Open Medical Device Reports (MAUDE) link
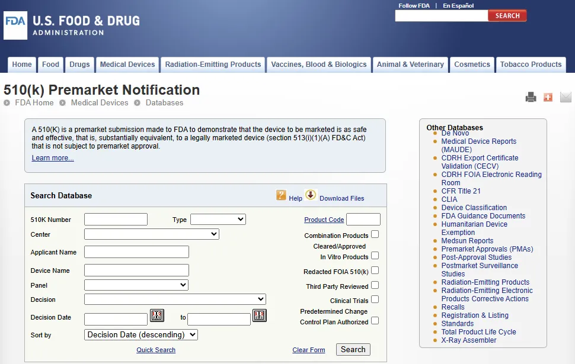This screenshot has height=364, width=575. (x=478, y=146)
